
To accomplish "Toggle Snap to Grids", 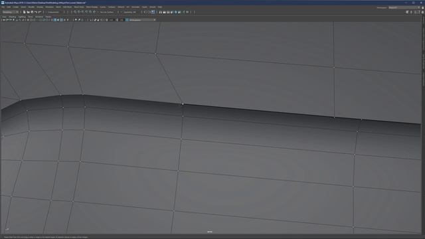I will pyautogui.click(x=75, y=12).
